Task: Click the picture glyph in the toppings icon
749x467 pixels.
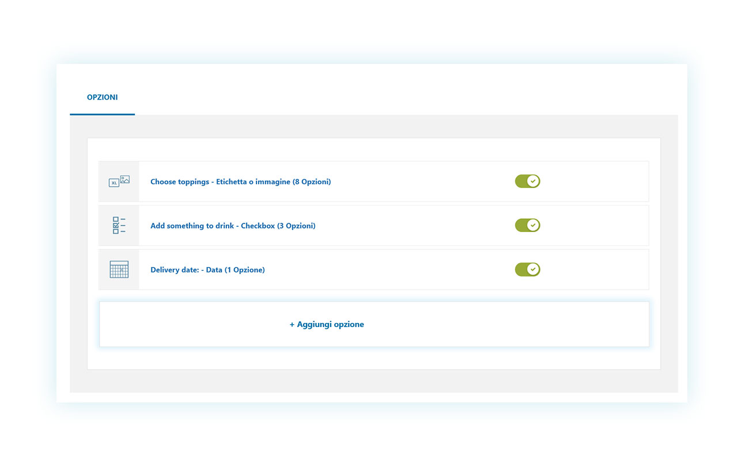Action: click(125, 179)
